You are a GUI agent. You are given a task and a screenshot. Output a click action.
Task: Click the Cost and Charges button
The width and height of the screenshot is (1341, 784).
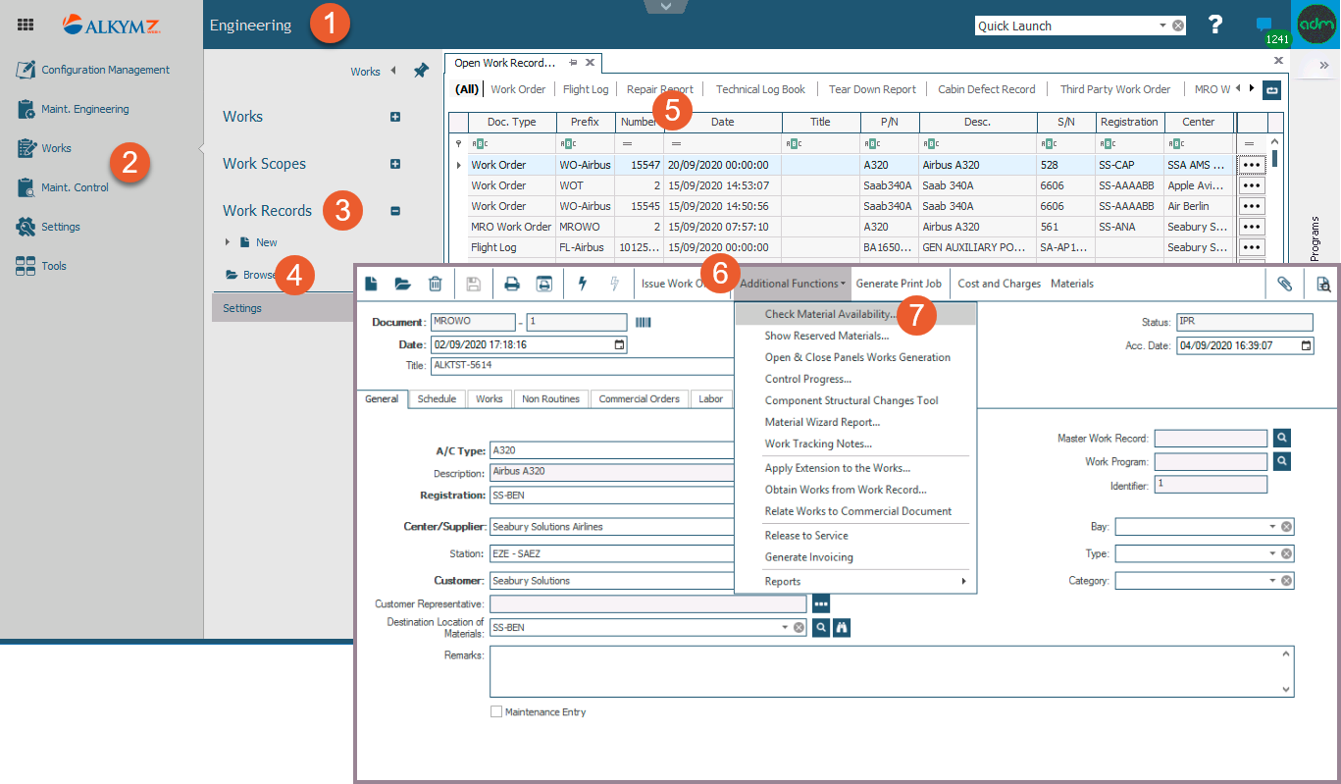999,284
